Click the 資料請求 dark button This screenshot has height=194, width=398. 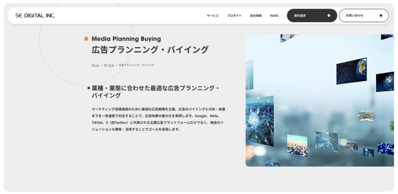click(312, 16)
